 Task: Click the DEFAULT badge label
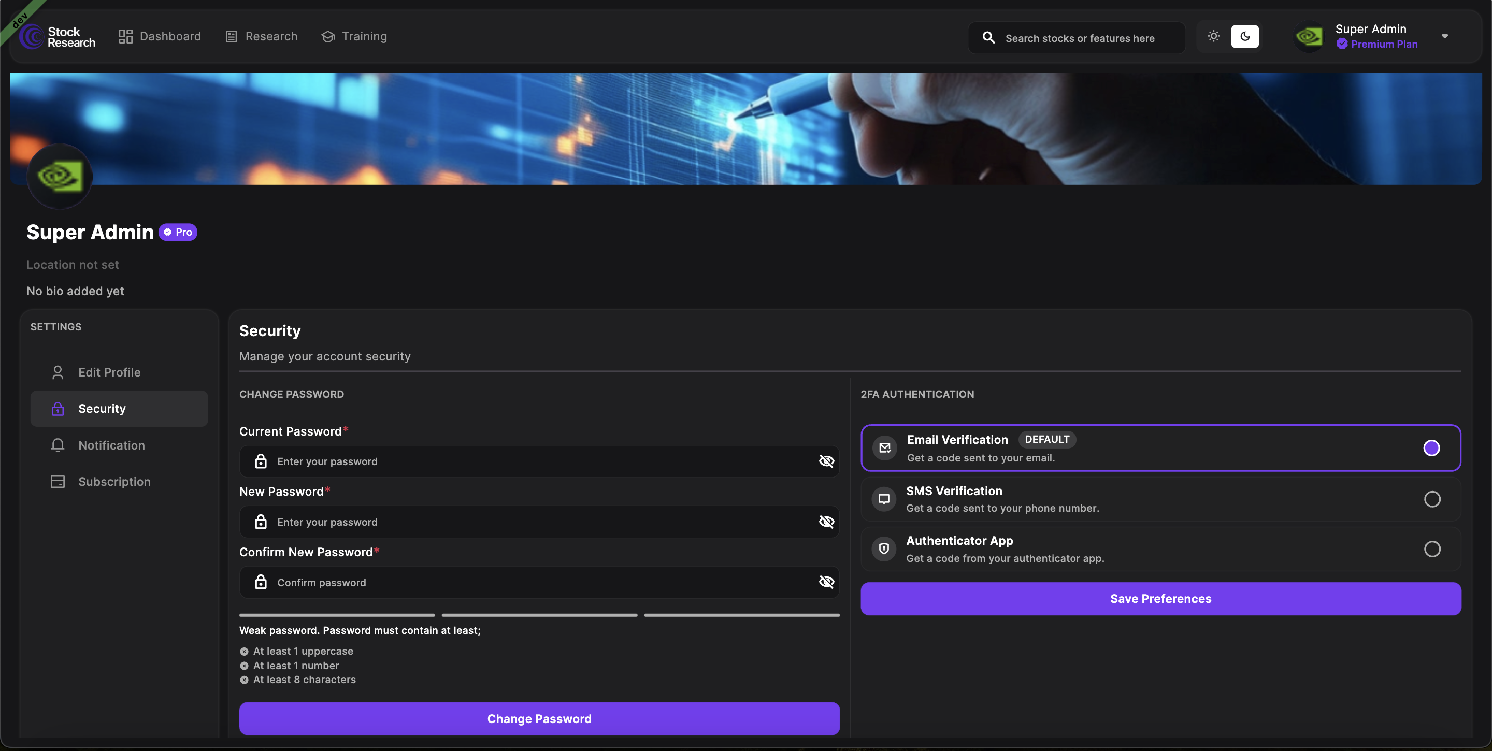click(x=1046, y=440)
